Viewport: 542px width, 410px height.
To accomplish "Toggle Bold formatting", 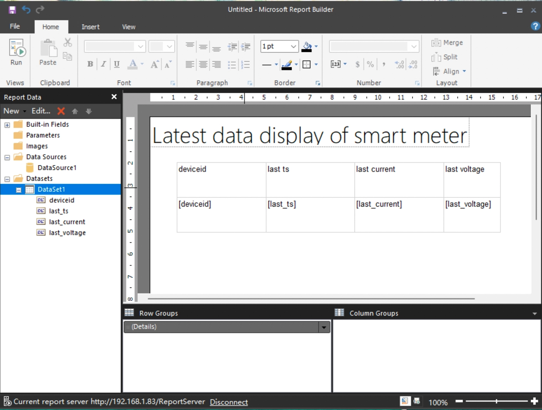I will [x=90, y=64].
